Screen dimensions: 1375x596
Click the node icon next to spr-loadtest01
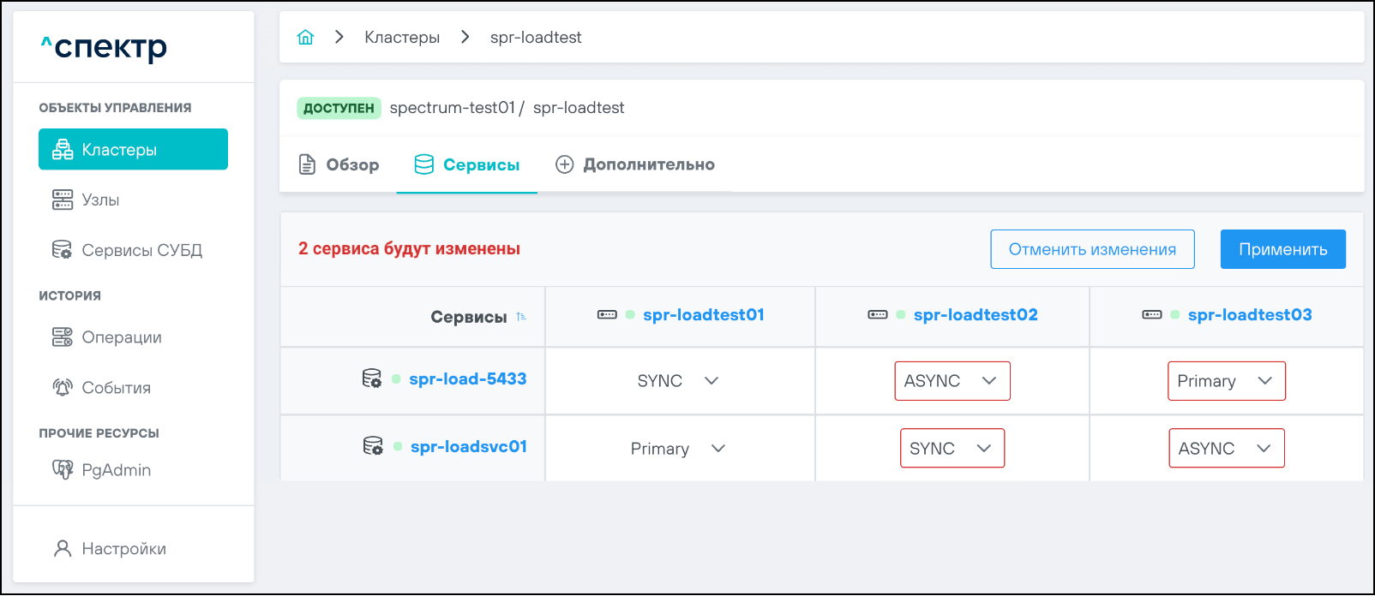[607, 315]
